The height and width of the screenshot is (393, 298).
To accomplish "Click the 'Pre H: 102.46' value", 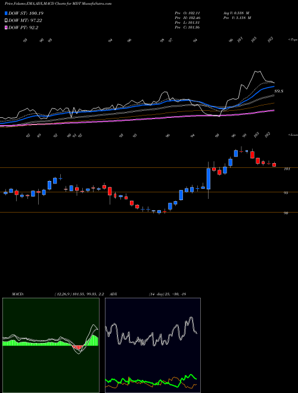I will click(187, 18).
